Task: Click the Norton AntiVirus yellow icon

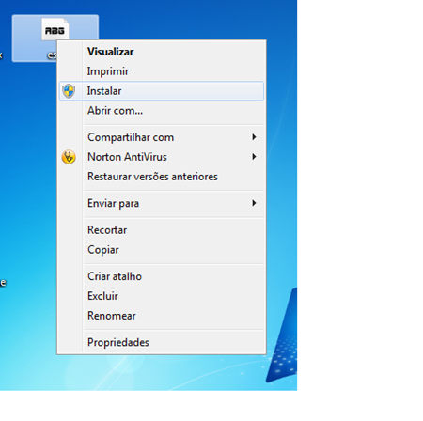Action: pyautogui.click(x=69, y=157)
